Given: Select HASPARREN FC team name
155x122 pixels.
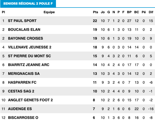Looking at the screenshot, I should pos(22,82).
